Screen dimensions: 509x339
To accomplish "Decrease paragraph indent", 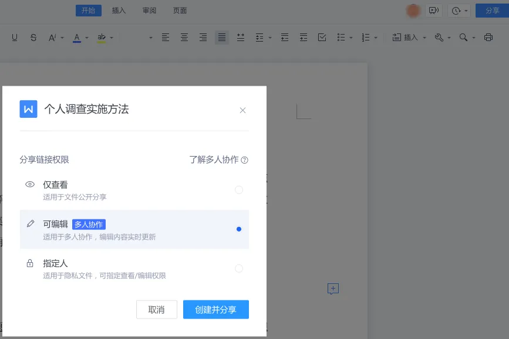I will 285,38.
